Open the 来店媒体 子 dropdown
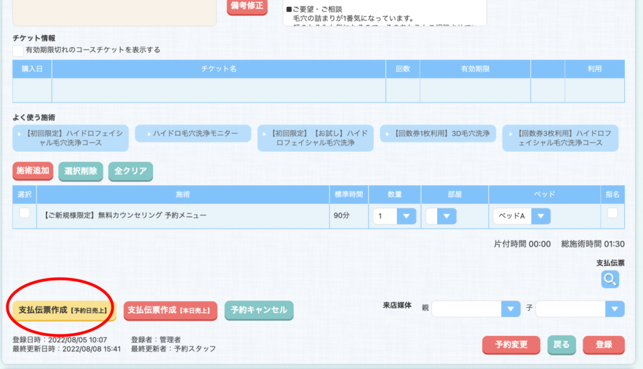 click(x=580, y=309)
